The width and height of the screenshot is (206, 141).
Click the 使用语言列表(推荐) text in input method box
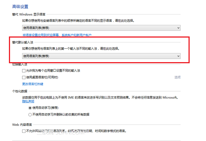click(x=36, y=56)
